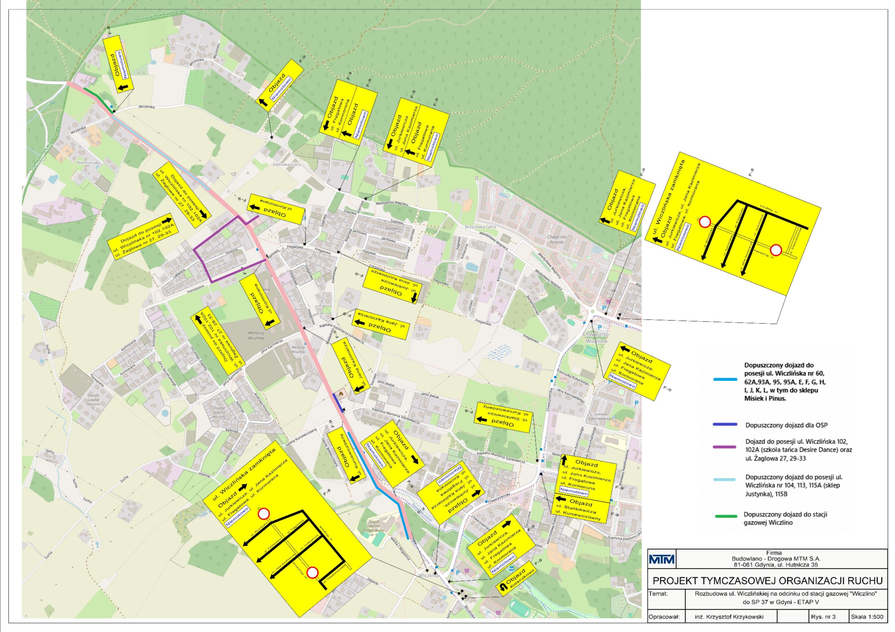The image size is (895, 632).
Task: Select the bright blue legend line for Wiczlińska nr 60
Action: 725,379
